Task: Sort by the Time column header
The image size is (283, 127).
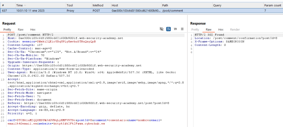Action: pos(40,5)
